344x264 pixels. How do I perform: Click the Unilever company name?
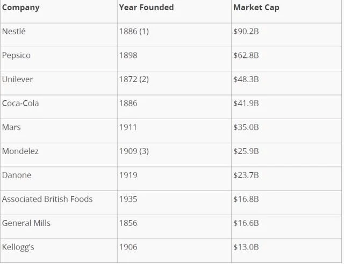click(18, 79)
